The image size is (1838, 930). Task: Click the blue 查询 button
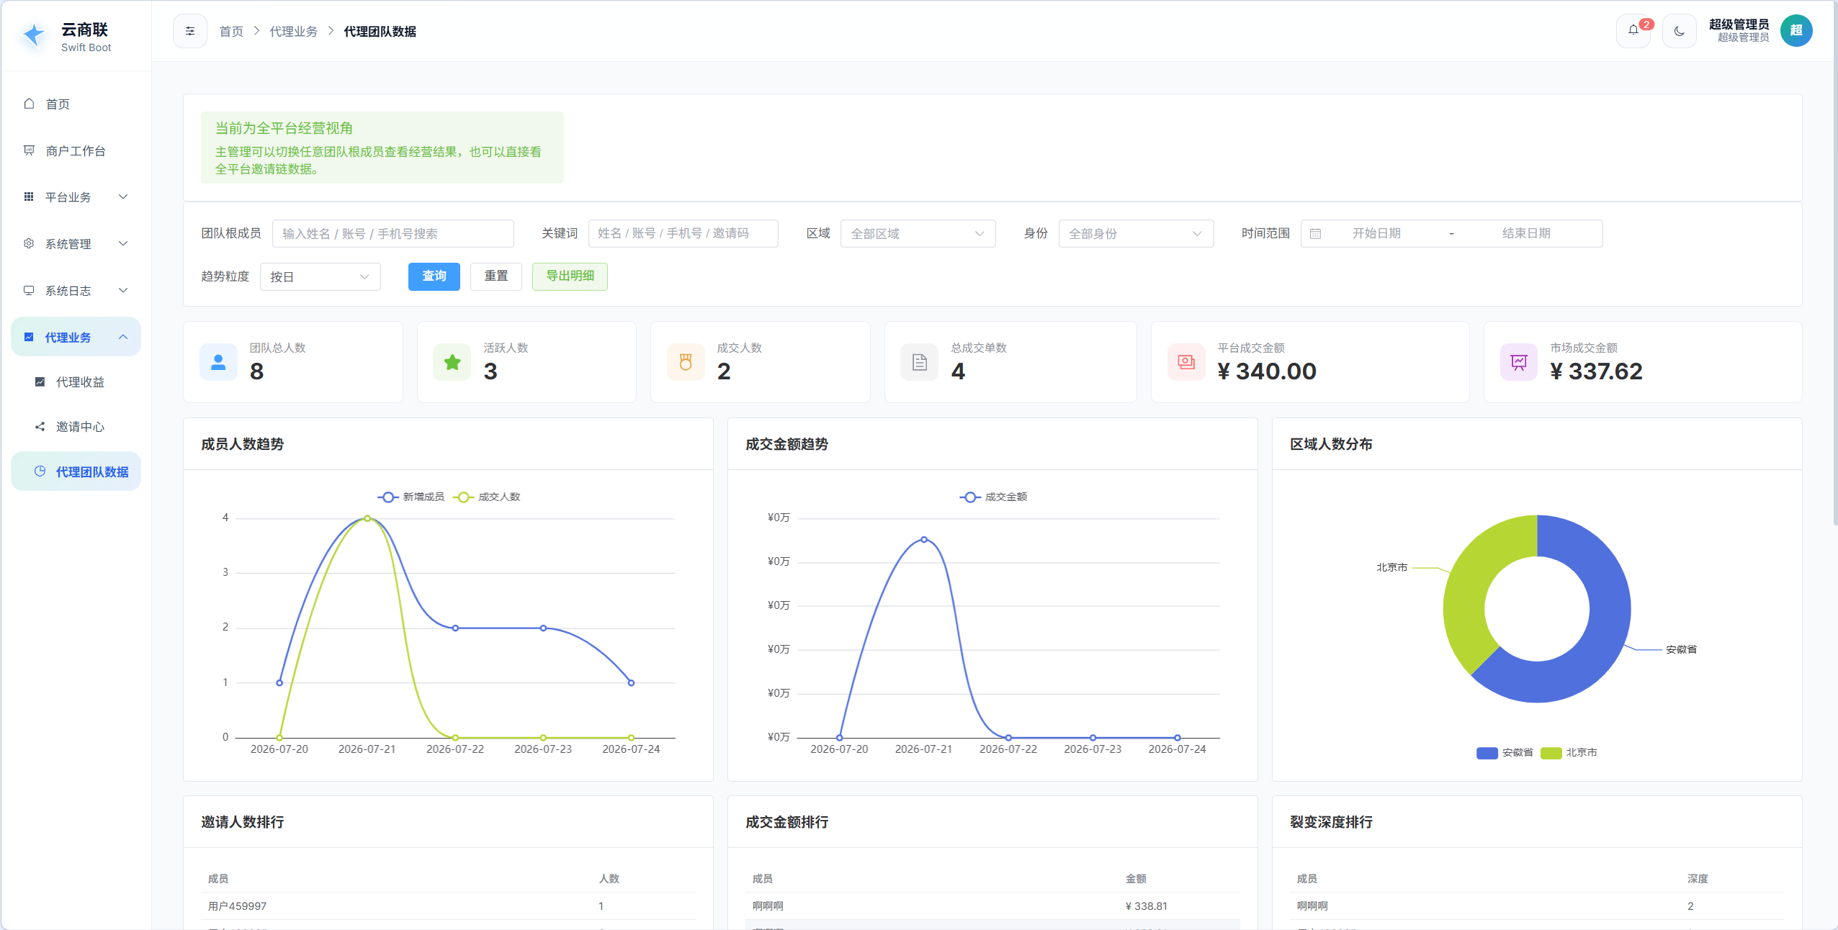tap(434, 276)
